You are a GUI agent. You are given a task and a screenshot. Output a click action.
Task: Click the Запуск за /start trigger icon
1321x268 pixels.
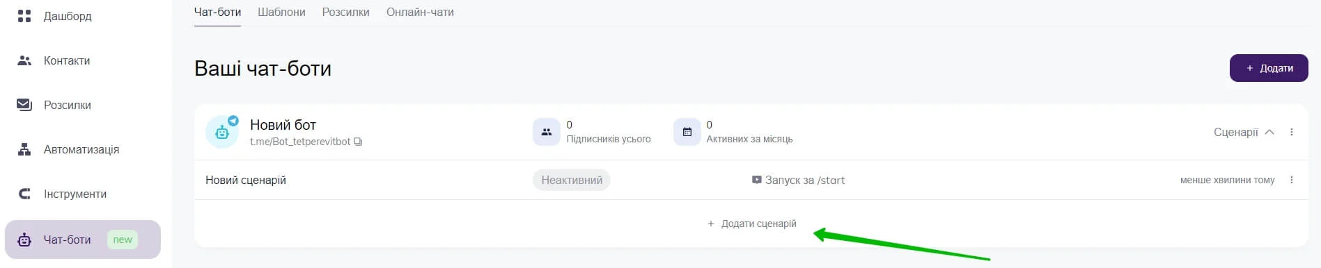(756, 180)
